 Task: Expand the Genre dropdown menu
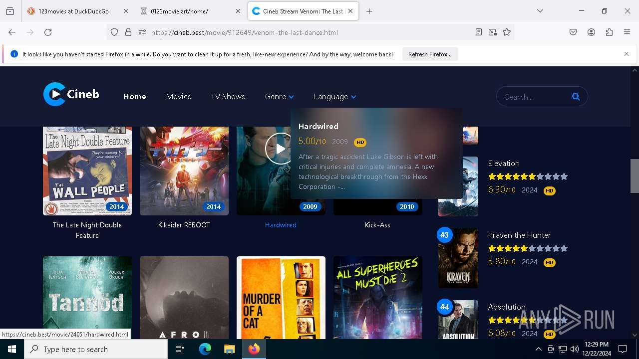pyautogui.click(x=280, y=97)
